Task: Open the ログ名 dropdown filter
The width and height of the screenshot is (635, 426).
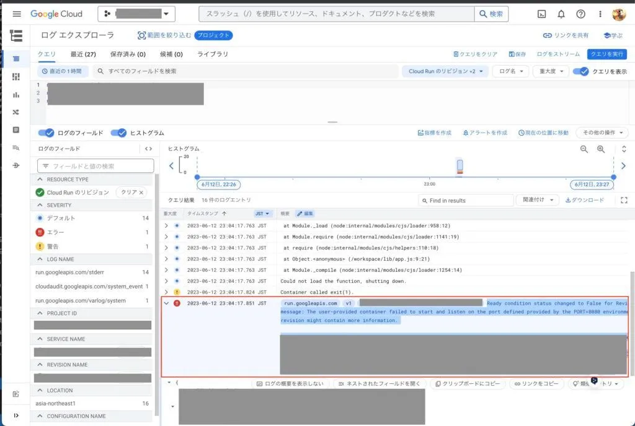Action: point(510,71)
